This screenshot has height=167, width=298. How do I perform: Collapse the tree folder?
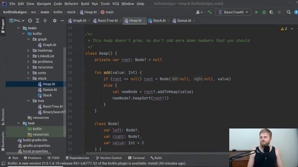28,101
